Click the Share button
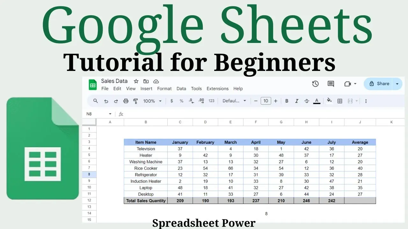 (379, 84)
